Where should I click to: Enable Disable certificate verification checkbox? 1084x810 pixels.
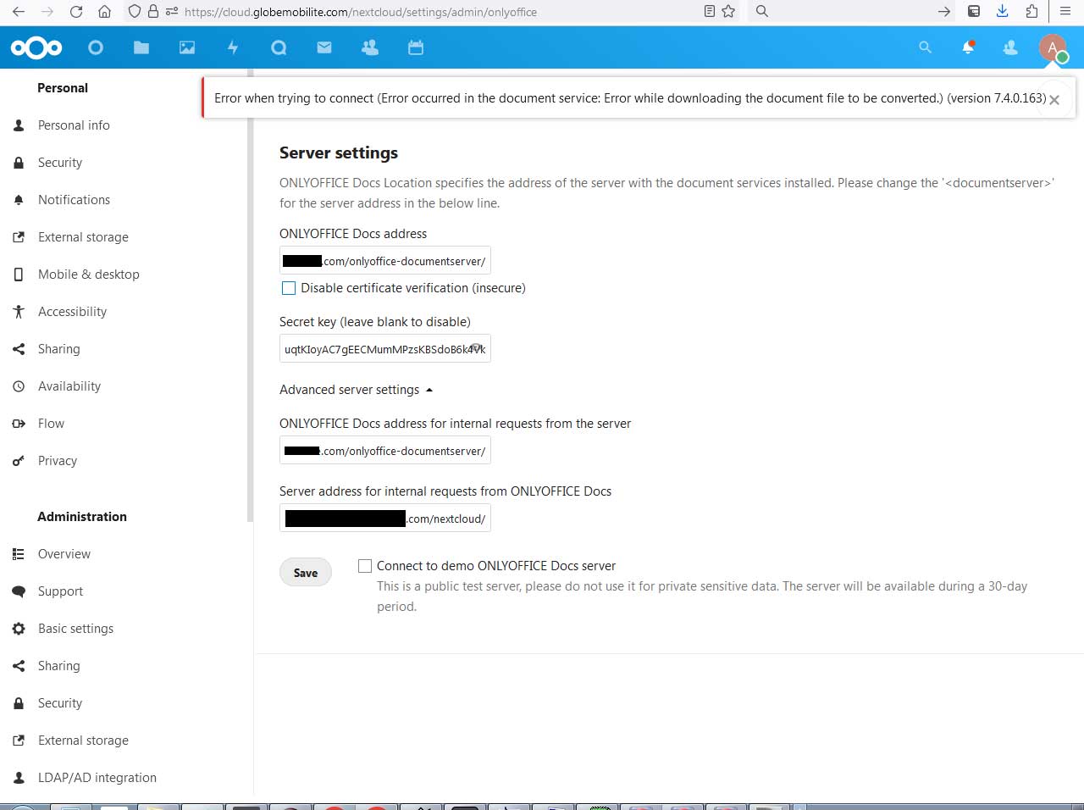(289, 288)
